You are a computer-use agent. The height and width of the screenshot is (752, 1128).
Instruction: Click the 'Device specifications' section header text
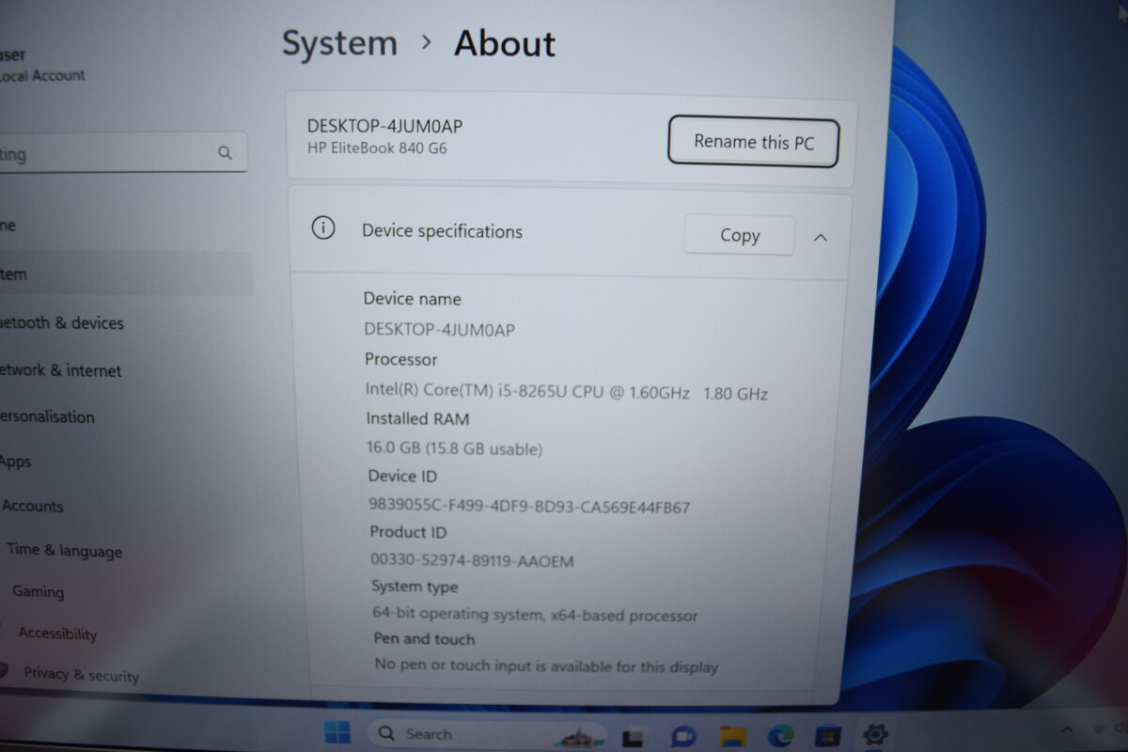tap(442, 231)
